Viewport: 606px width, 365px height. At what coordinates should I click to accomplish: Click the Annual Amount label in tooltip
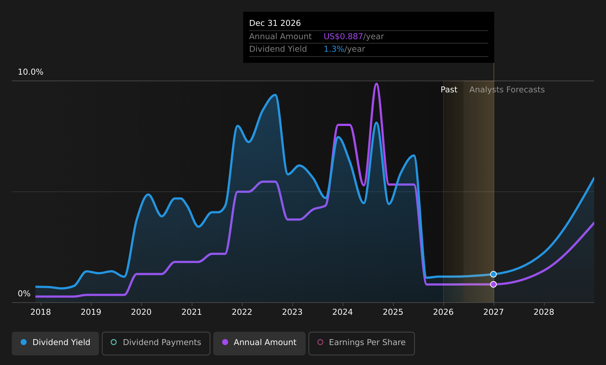tap(280, 37)
